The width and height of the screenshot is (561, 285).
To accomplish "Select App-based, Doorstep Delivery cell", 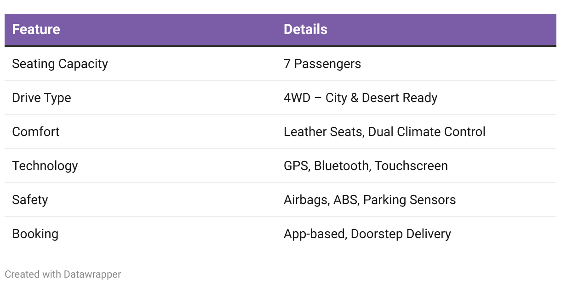I will coord(367,234).
